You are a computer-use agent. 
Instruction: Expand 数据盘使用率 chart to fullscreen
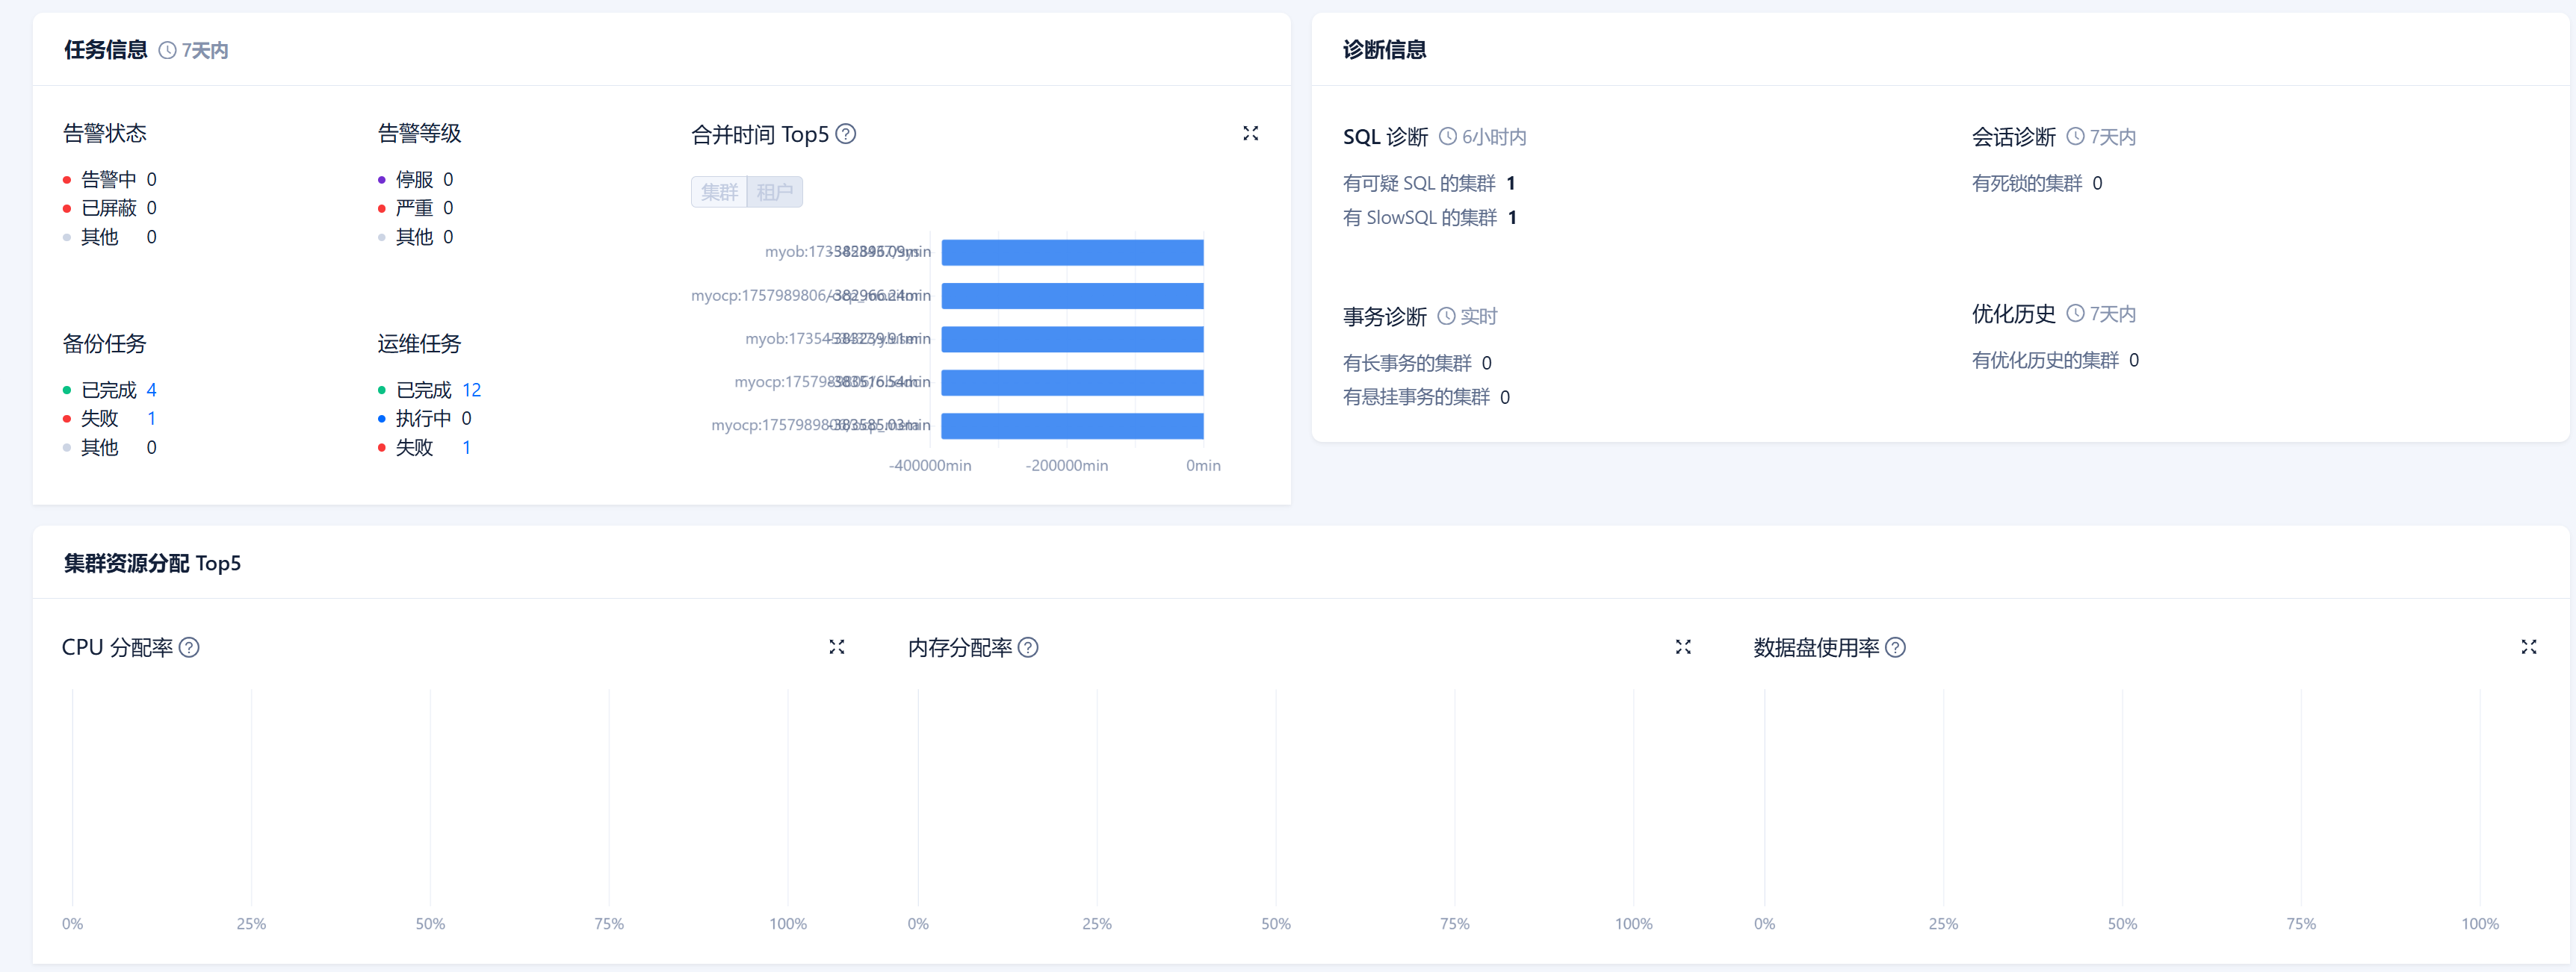pos(2528,647)
